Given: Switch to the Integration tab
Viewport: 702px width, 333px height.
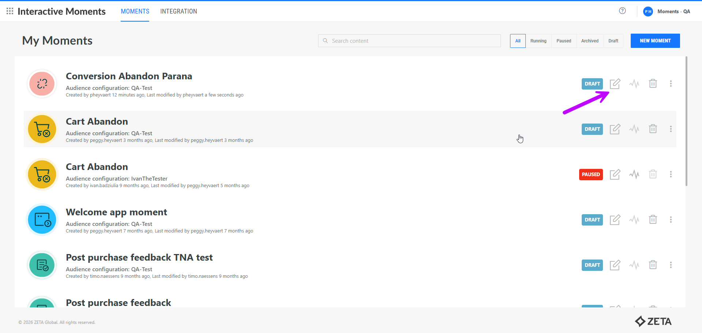Looking at the screenshot, I should pos(178,11).
